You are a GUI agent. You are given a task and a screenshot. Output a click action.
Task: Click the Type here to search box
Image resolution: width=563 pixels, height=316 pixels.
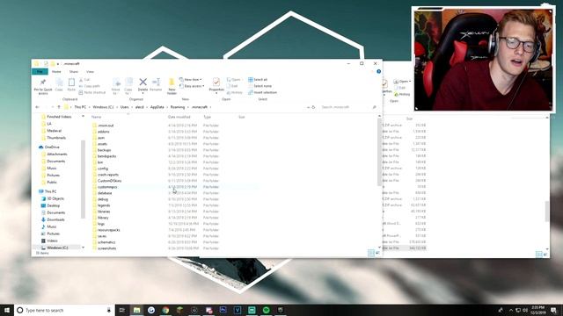click(64, 310)
